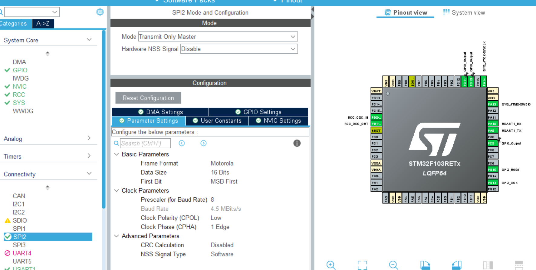Image resolution: width=536 pixels, height=270 pixels.
Task: Click the VBAT pin on chip
Action: 376,91
